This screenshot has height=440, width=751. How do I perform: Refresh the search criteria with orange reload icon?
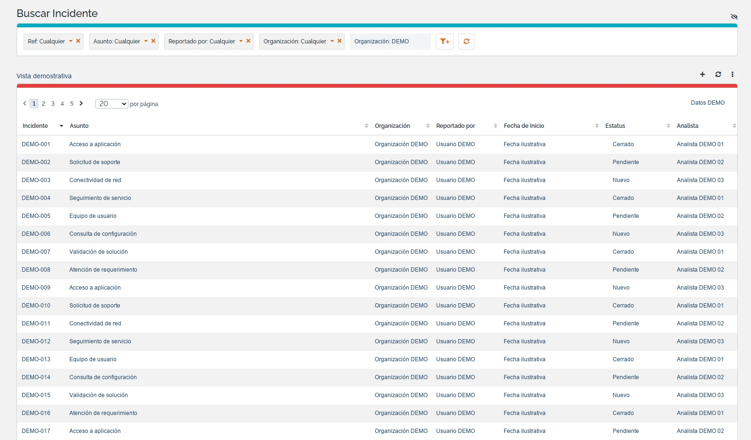click(x=466, y=42)
